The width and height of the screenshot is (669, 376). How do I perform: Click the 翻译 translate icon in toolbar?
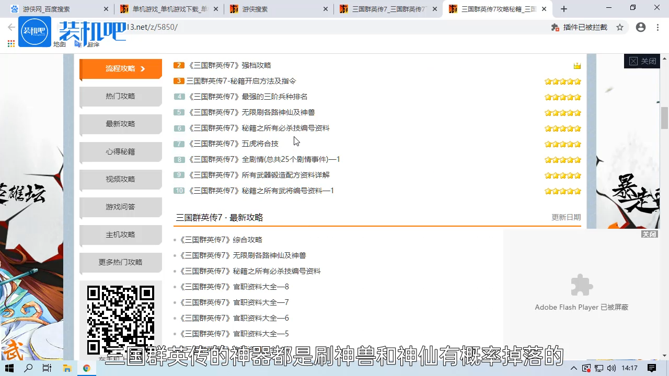pyautogui.click(x=84, y=44)
